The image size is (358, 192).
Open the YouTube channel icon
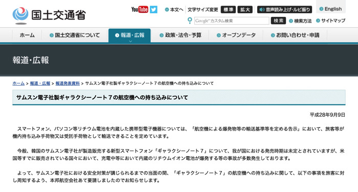(140, 9)
